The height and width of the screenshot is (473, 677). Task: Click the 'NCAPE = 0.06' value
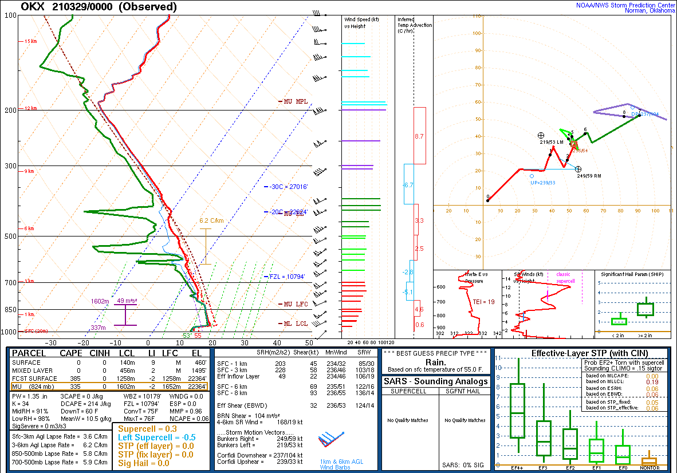point(189,419)
